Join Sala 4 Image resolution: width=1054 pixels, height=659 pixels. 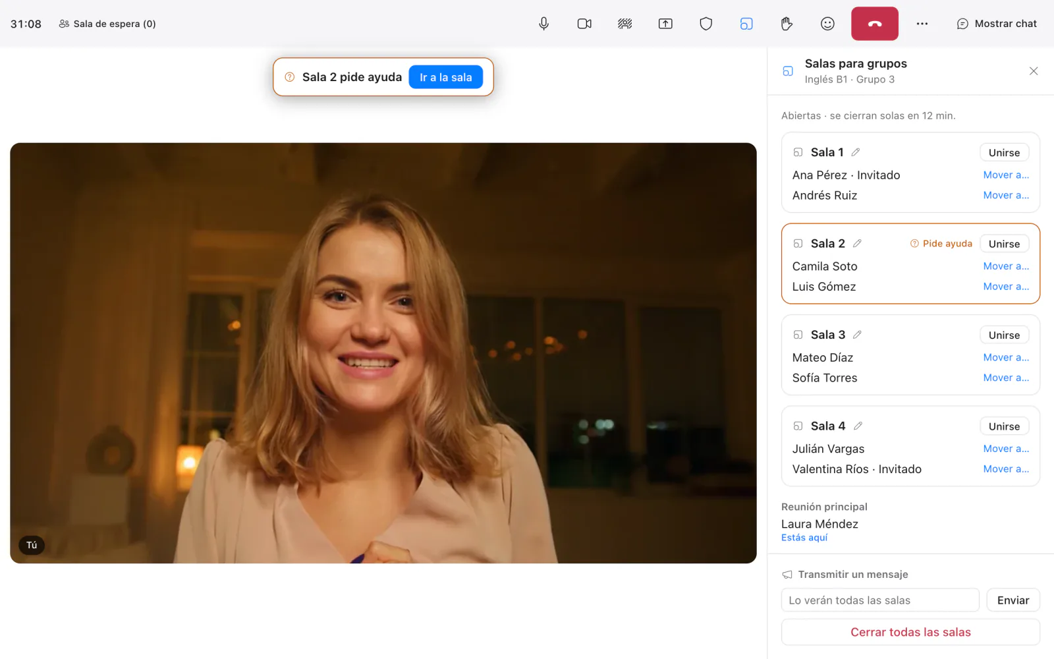(1004, 426)
